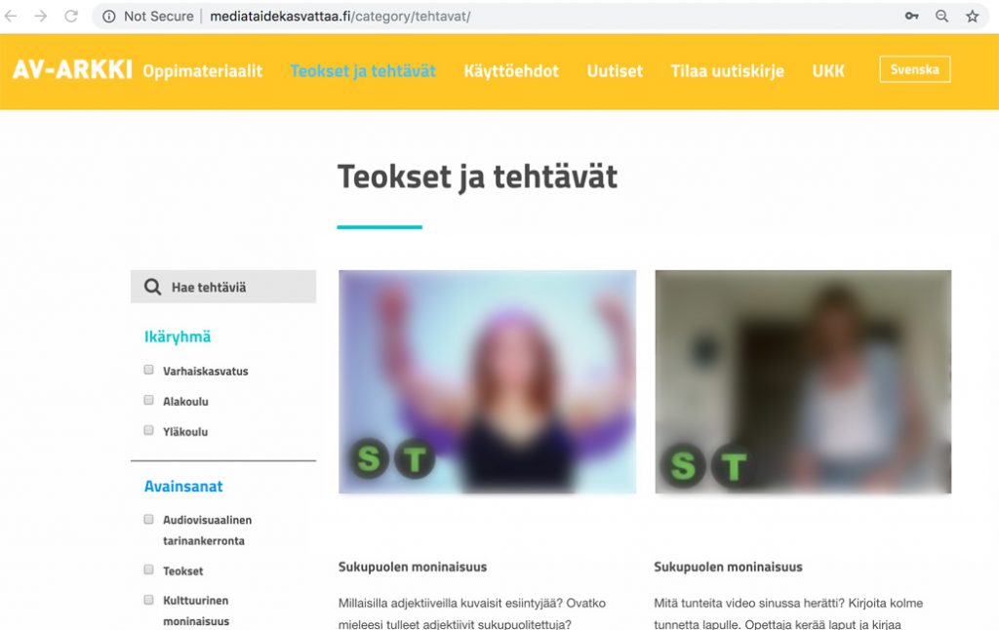Open saved passwords key icon
This screenshot has width=999, height=630.
pyautogui.click(x=912, y=16)
